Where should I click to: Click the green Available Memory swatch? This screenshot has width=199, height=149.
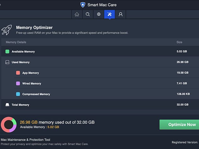click(x=7, y=51)
